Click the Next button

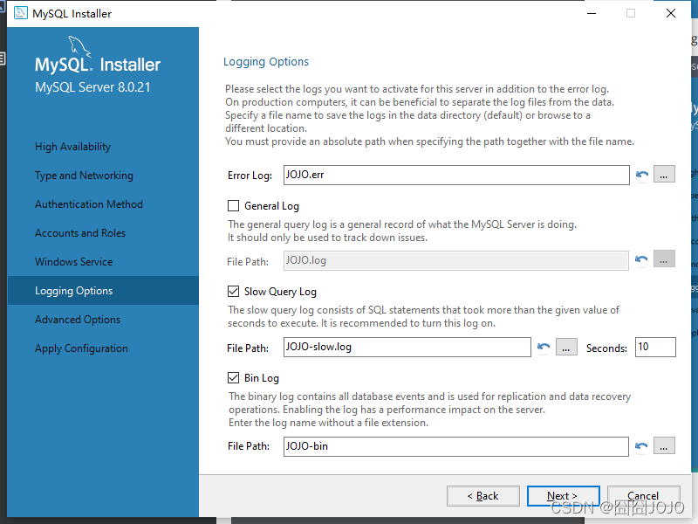(x=563, y=496)
